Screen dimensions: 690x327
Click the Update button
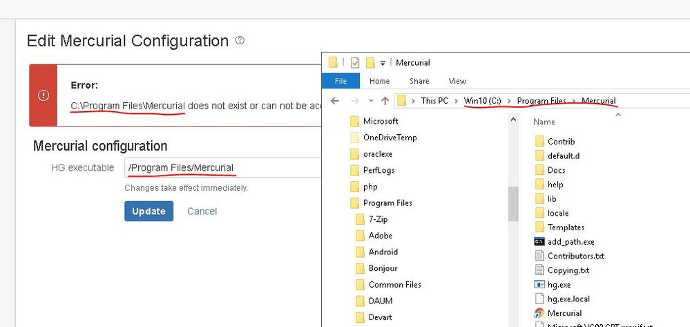[148, 211]
